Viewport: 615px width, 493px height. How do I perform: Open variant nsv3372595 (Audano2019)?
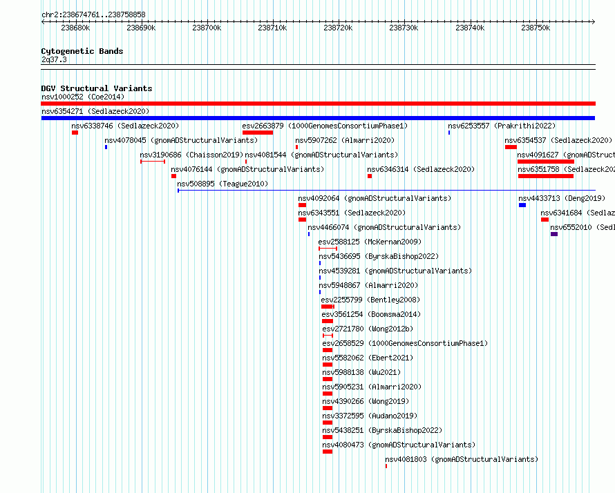coord(370,416)
